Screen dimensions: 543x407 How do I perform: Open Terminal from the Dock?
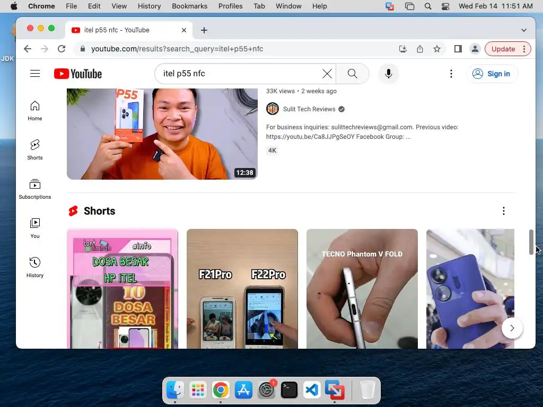(289, 390)
